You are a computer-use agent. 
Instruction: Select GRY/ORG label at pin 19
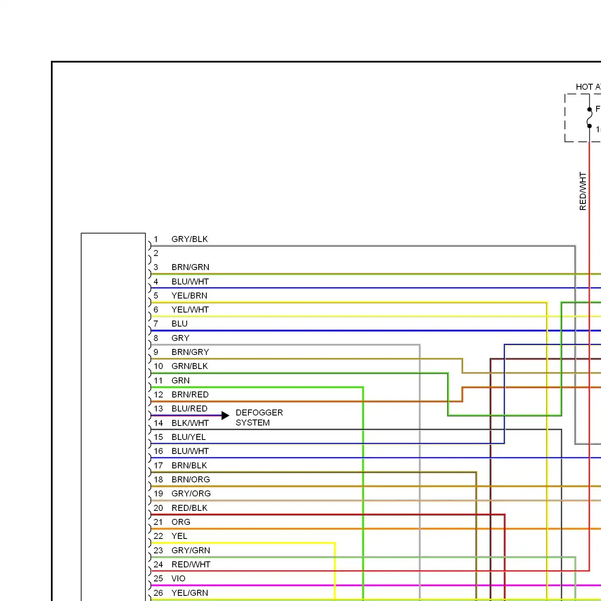coord(191,494)
